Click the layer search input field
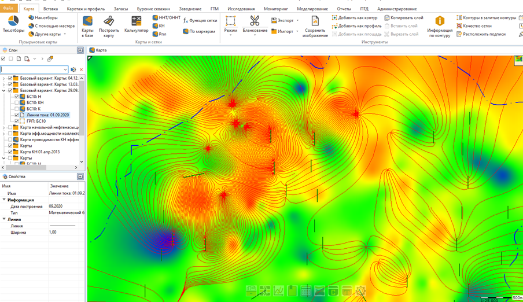Screen dimensions: 523x302 (x=32, y=69)
